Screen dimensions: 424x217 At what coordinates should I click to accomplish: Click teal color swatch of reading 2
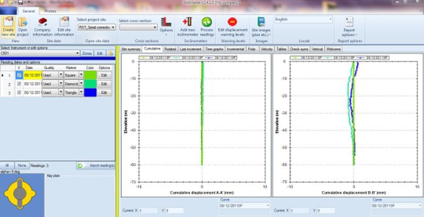point(90,84)
